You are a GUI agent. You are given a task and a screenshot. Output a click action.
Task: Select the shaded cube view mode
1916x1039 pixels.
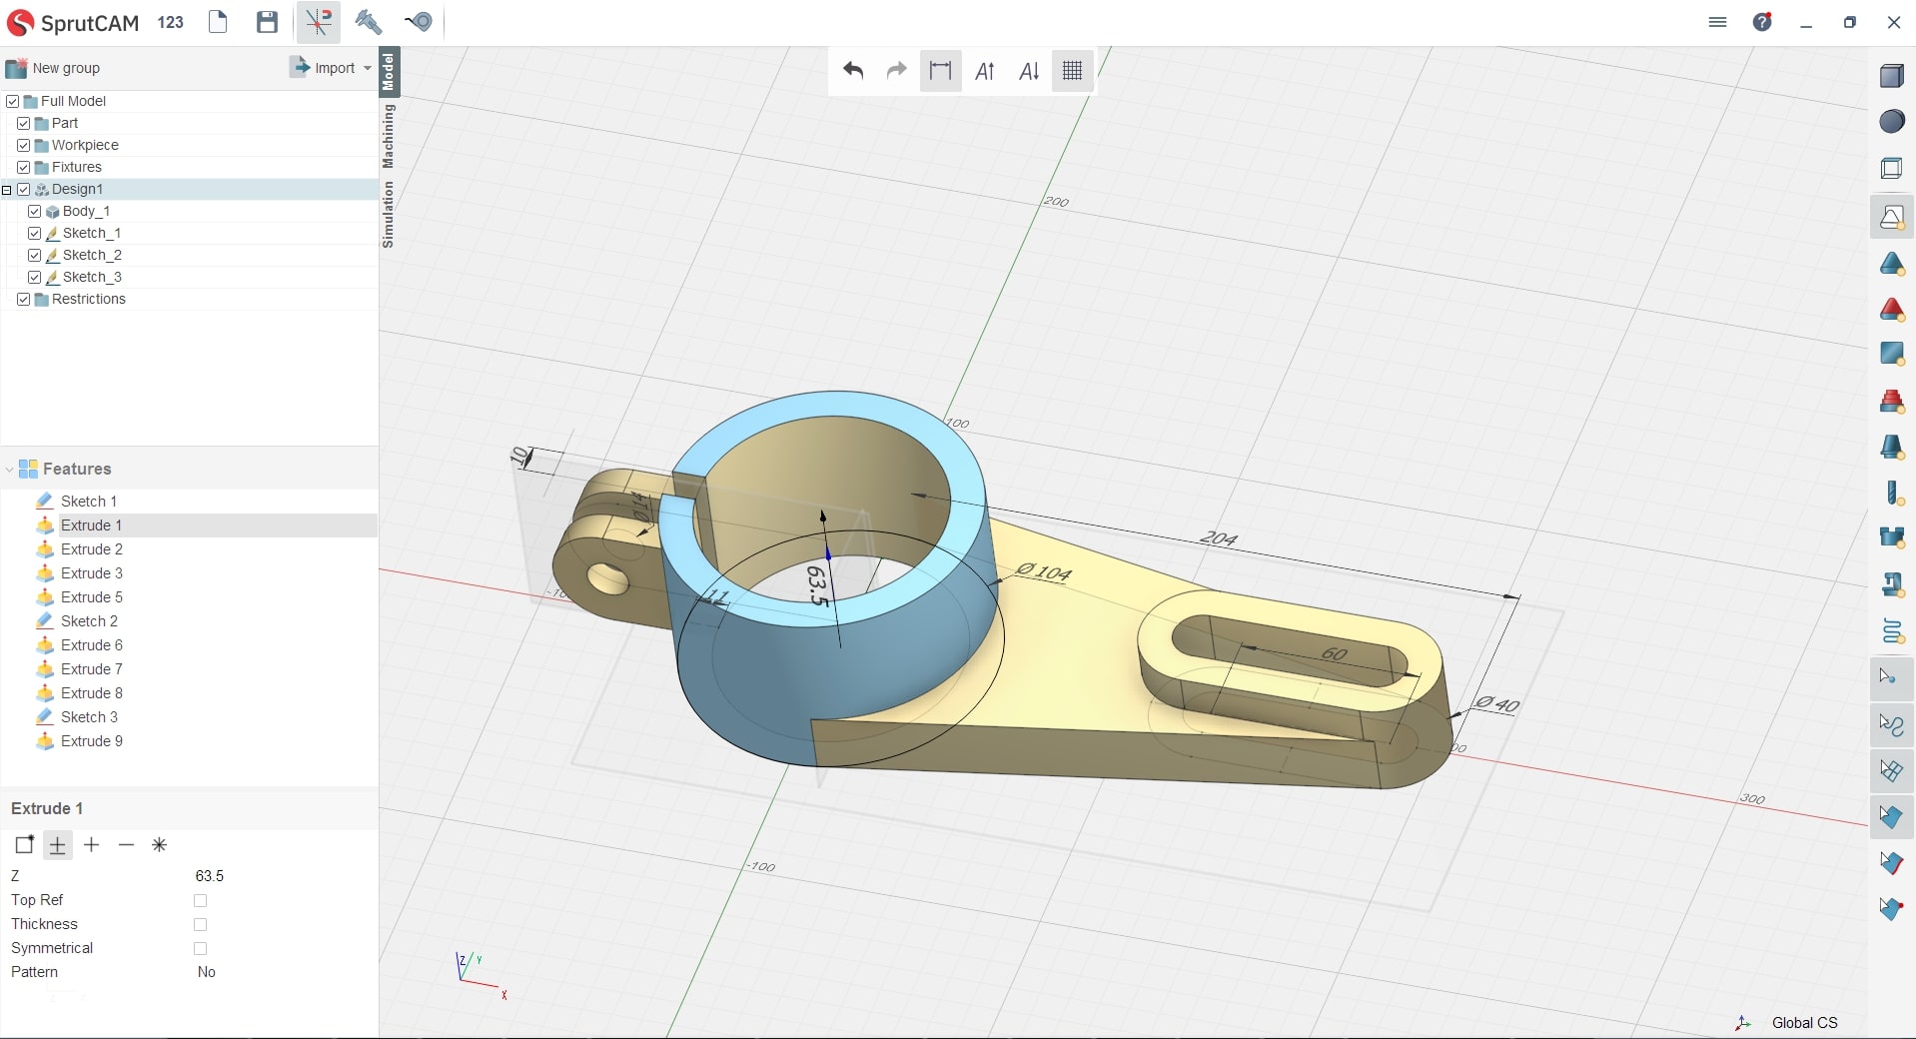click(x=1892, y=76)
